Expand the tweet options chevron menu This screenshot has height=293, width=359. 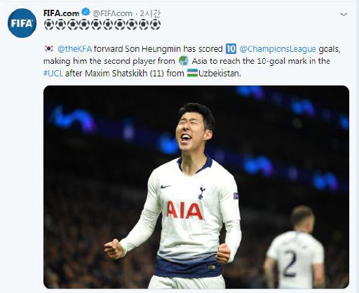coord(344,15)
